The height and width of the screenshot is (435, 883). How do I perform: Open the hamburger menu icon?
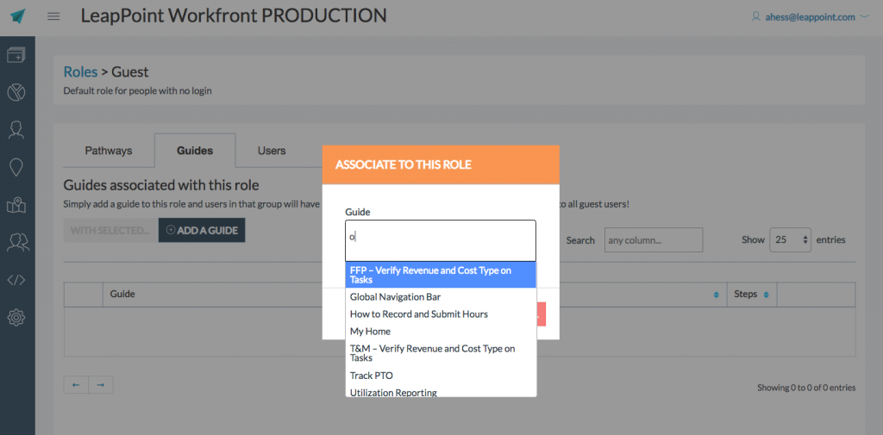53,16
